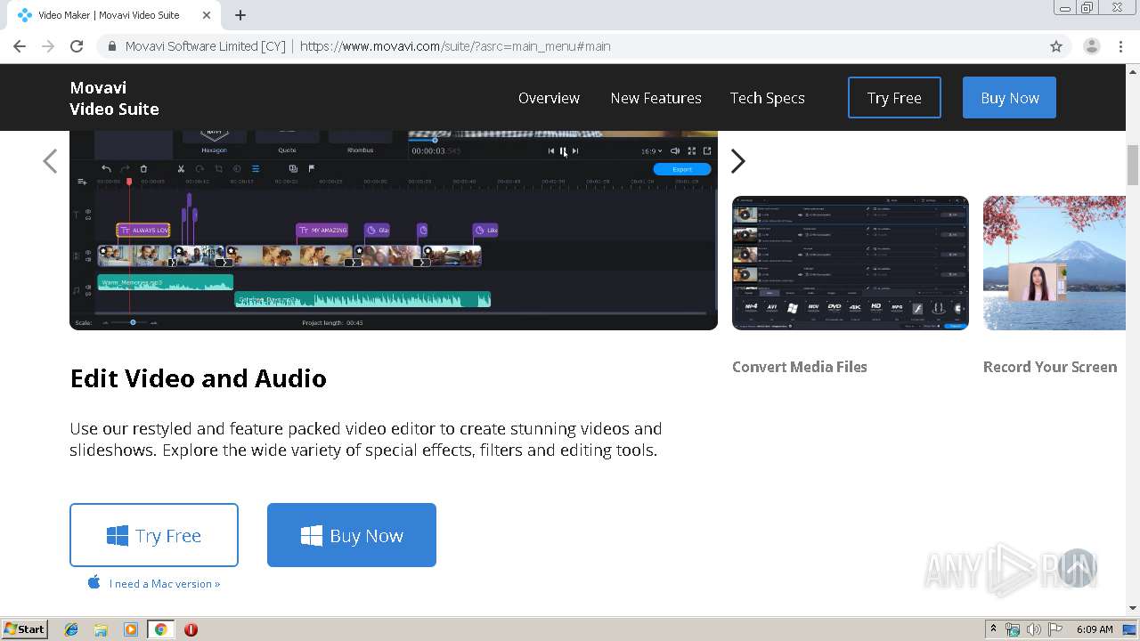This screenshot has height=641, width=1140.
Task: Open a new browser tab
Action: point(240,15)
